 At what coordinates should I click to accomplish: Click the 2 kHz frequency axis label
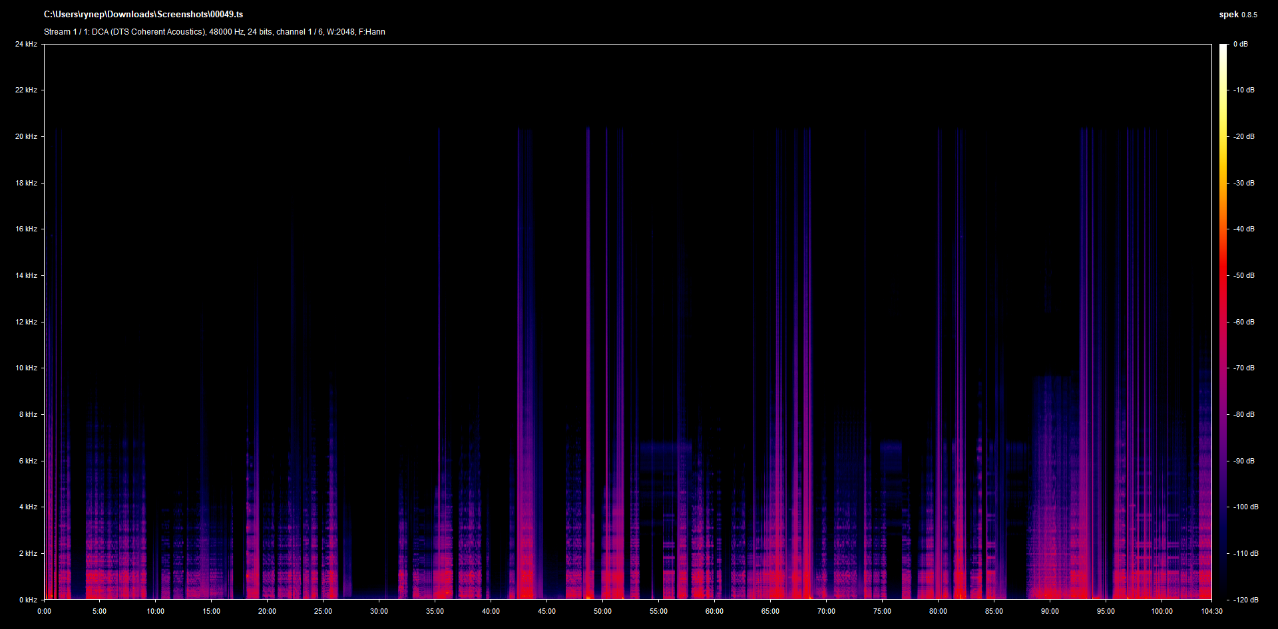[28, 553]
